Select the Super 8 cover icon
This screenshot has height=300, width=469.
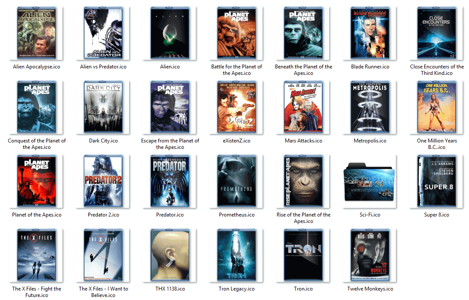(x=437, y=181)
